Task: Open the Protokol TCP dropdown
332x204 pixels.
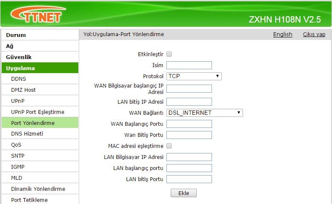Action: 194,76
